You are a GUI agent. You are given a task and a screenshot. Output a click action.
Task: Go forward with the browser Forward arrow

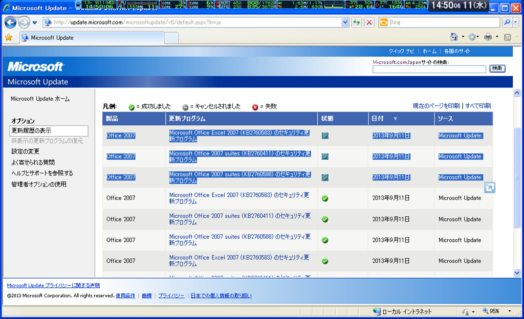pos(24,22)
